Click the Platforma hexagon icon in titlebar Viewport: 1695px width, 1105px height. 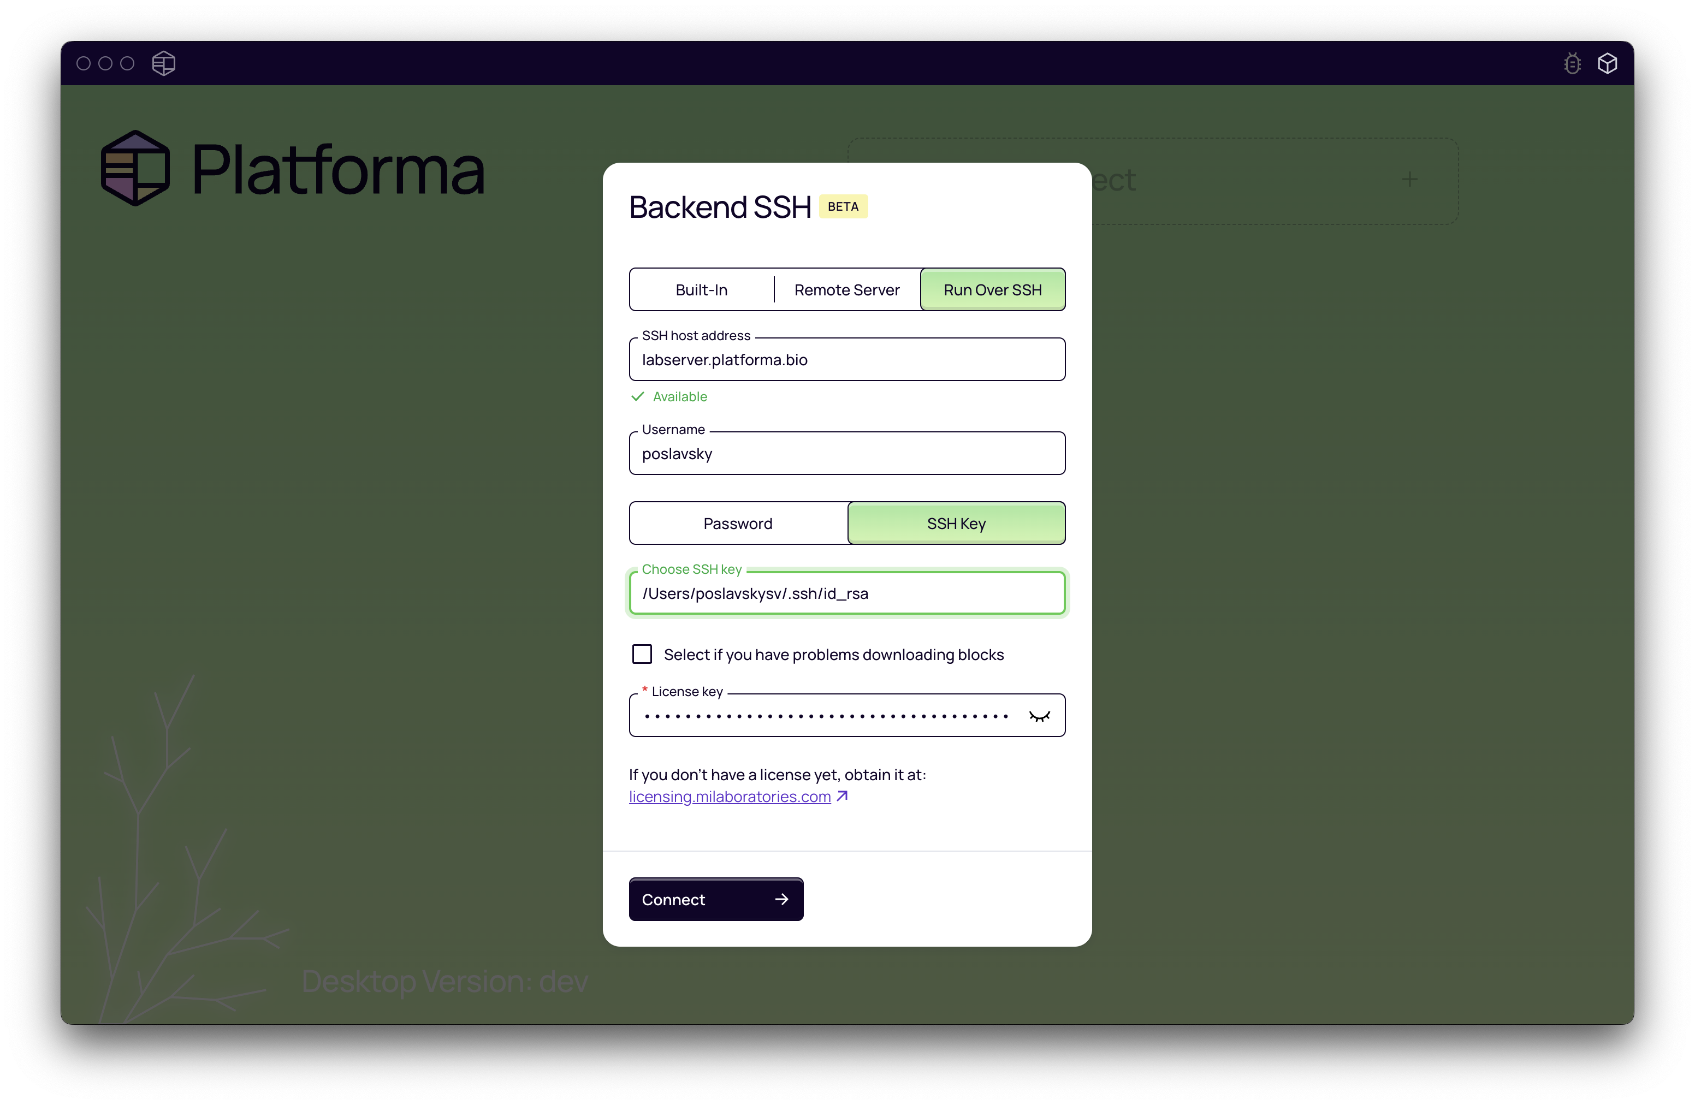click(x=163, y=63)
